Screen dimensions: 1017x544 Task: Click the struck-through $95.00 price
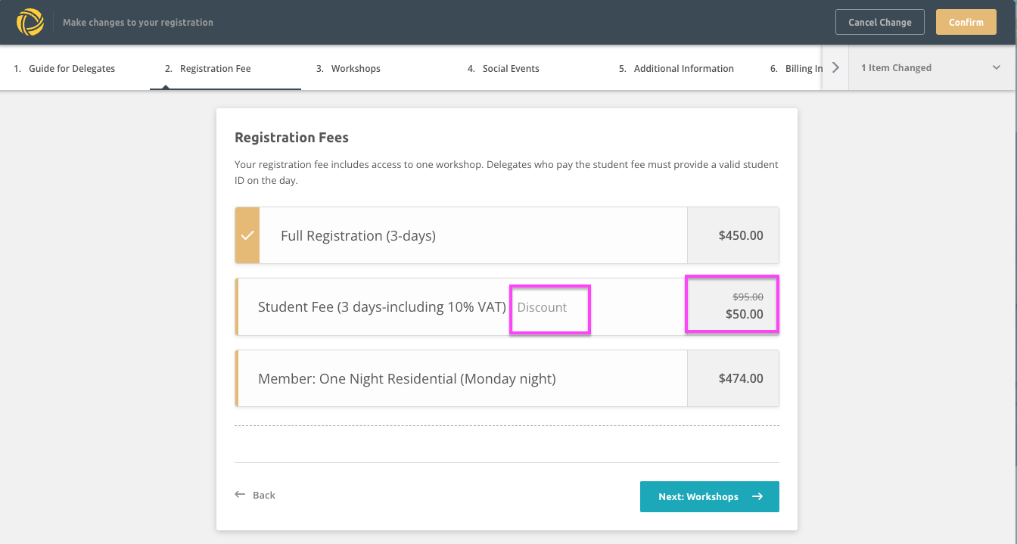coord(748,297)
